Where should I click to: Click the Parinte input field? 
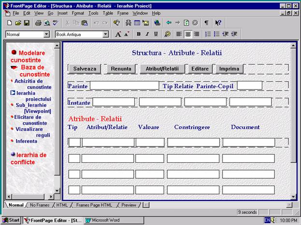(x=124, y=85)
